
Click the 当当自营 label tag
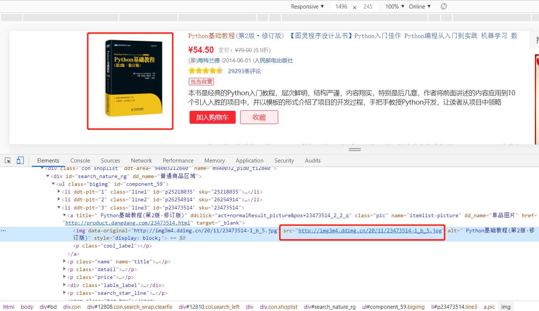201,82
